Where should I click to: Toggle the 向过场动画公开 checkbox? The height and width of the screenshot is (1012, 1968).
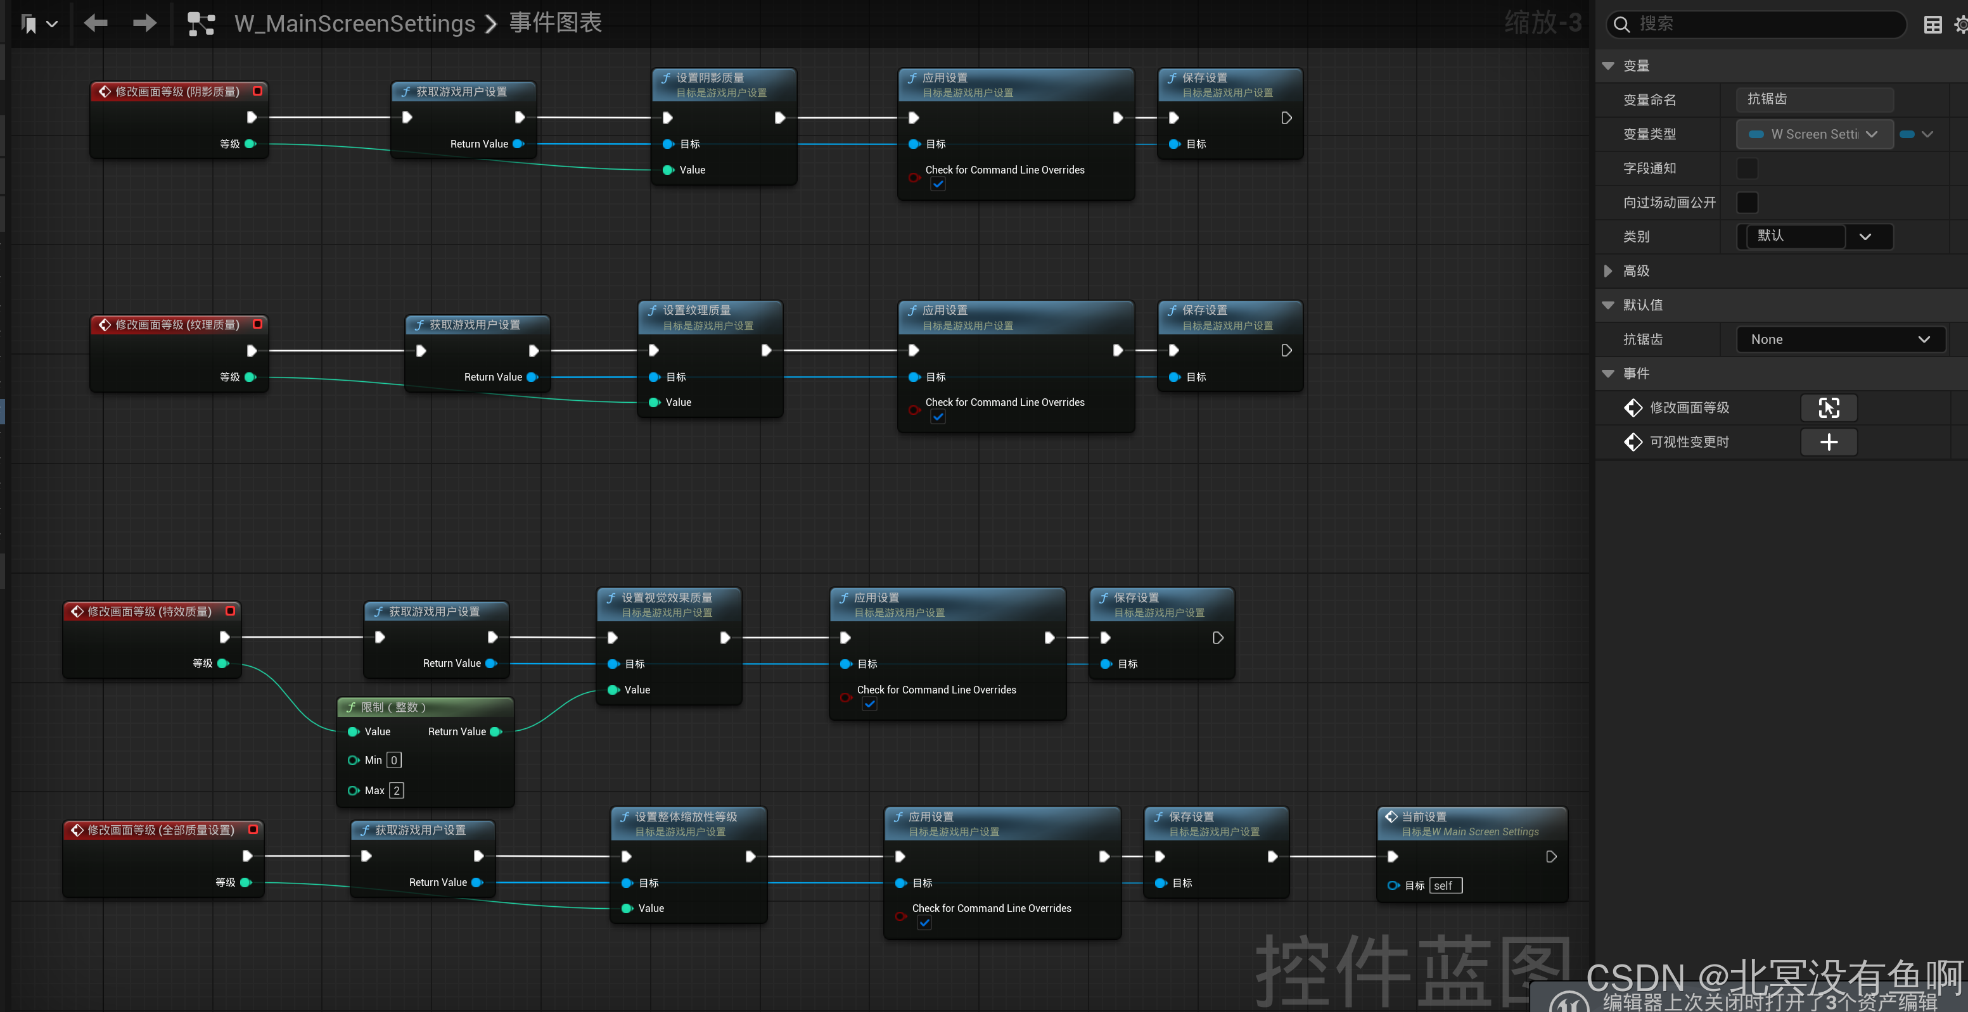pos(1748,203)
